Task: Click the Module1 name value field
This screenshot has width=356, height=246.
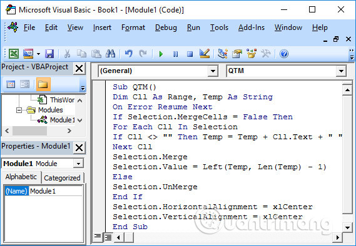Action: (56, 191)
